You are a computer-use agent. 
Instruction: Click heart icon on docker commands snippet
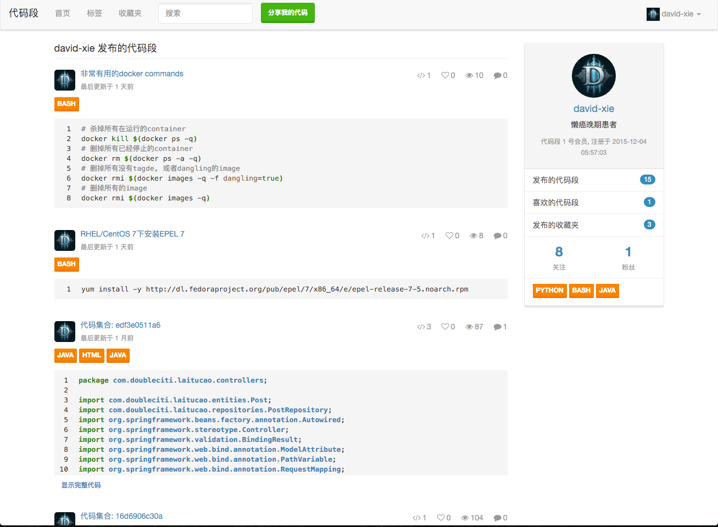pyautogui.click(x=445, y=75)
